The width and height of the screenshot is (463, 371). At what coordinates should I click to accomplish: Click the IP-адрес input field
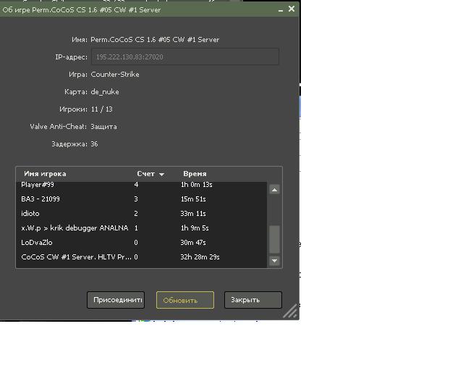pyautogui.click(x=185, y=57)
